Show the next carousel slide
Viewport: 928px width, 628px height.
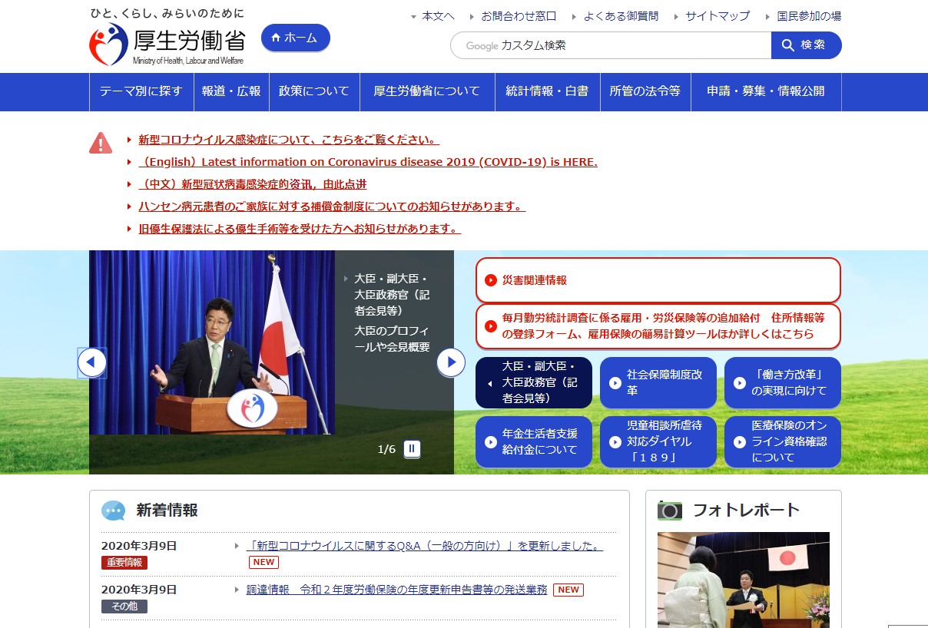(451, 362)
